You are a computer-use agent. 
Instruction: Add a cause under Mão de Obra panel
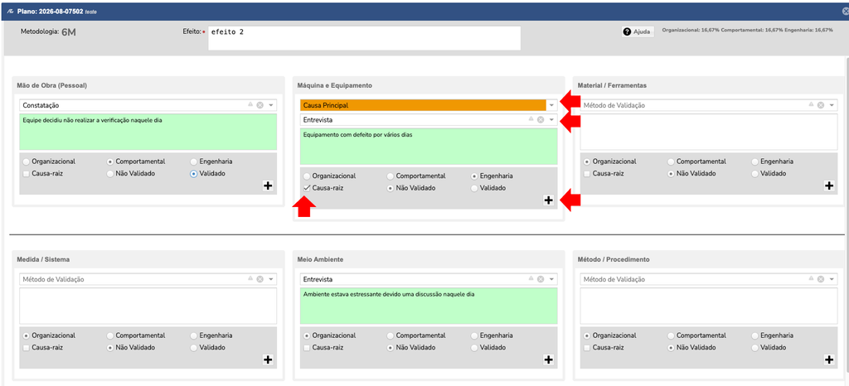tap(268, 186)
